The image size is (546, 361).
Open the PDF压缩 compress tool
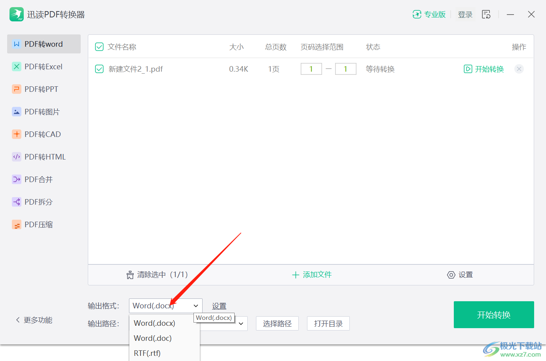click(44, 224)
